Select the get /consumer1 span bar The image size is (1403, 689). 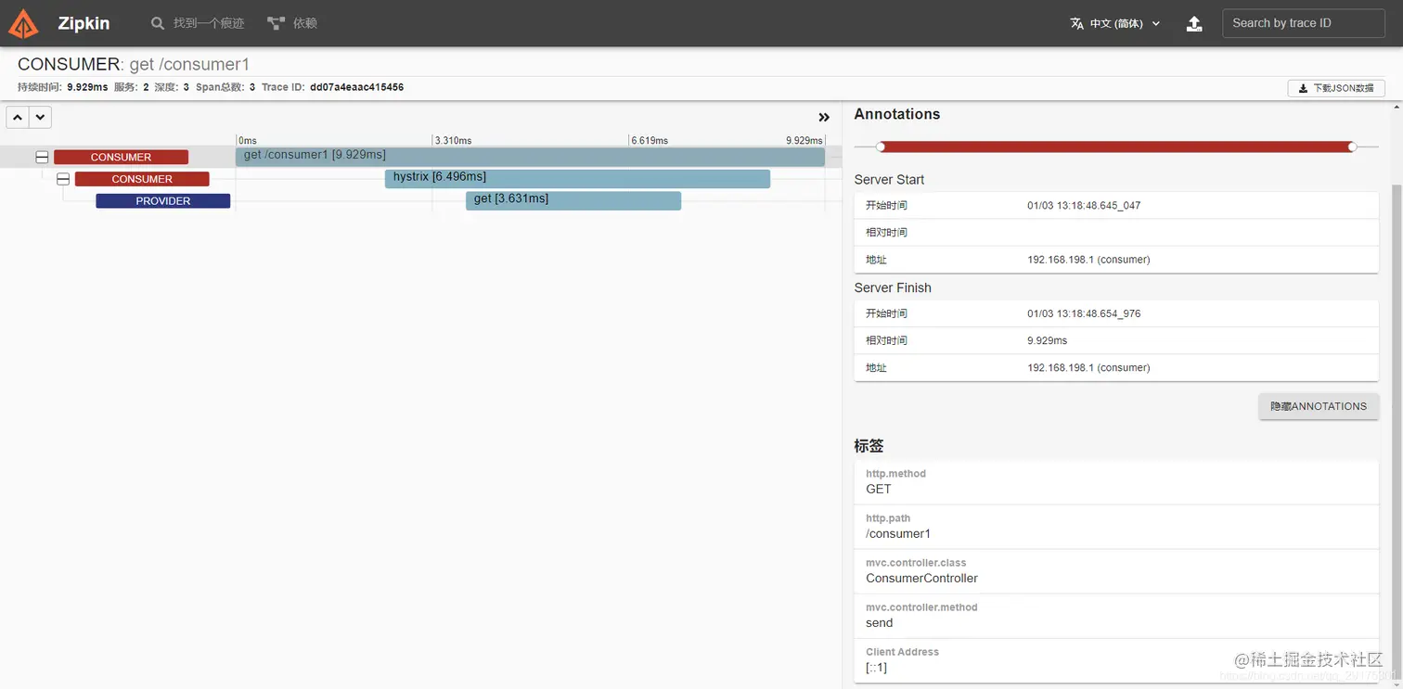click(530, 157)
